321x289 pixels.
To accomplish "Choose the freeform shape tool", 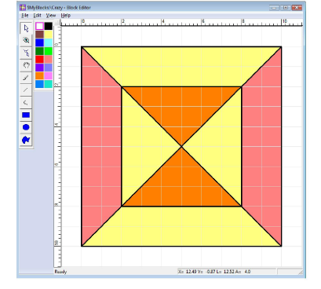I will (26, 140).
